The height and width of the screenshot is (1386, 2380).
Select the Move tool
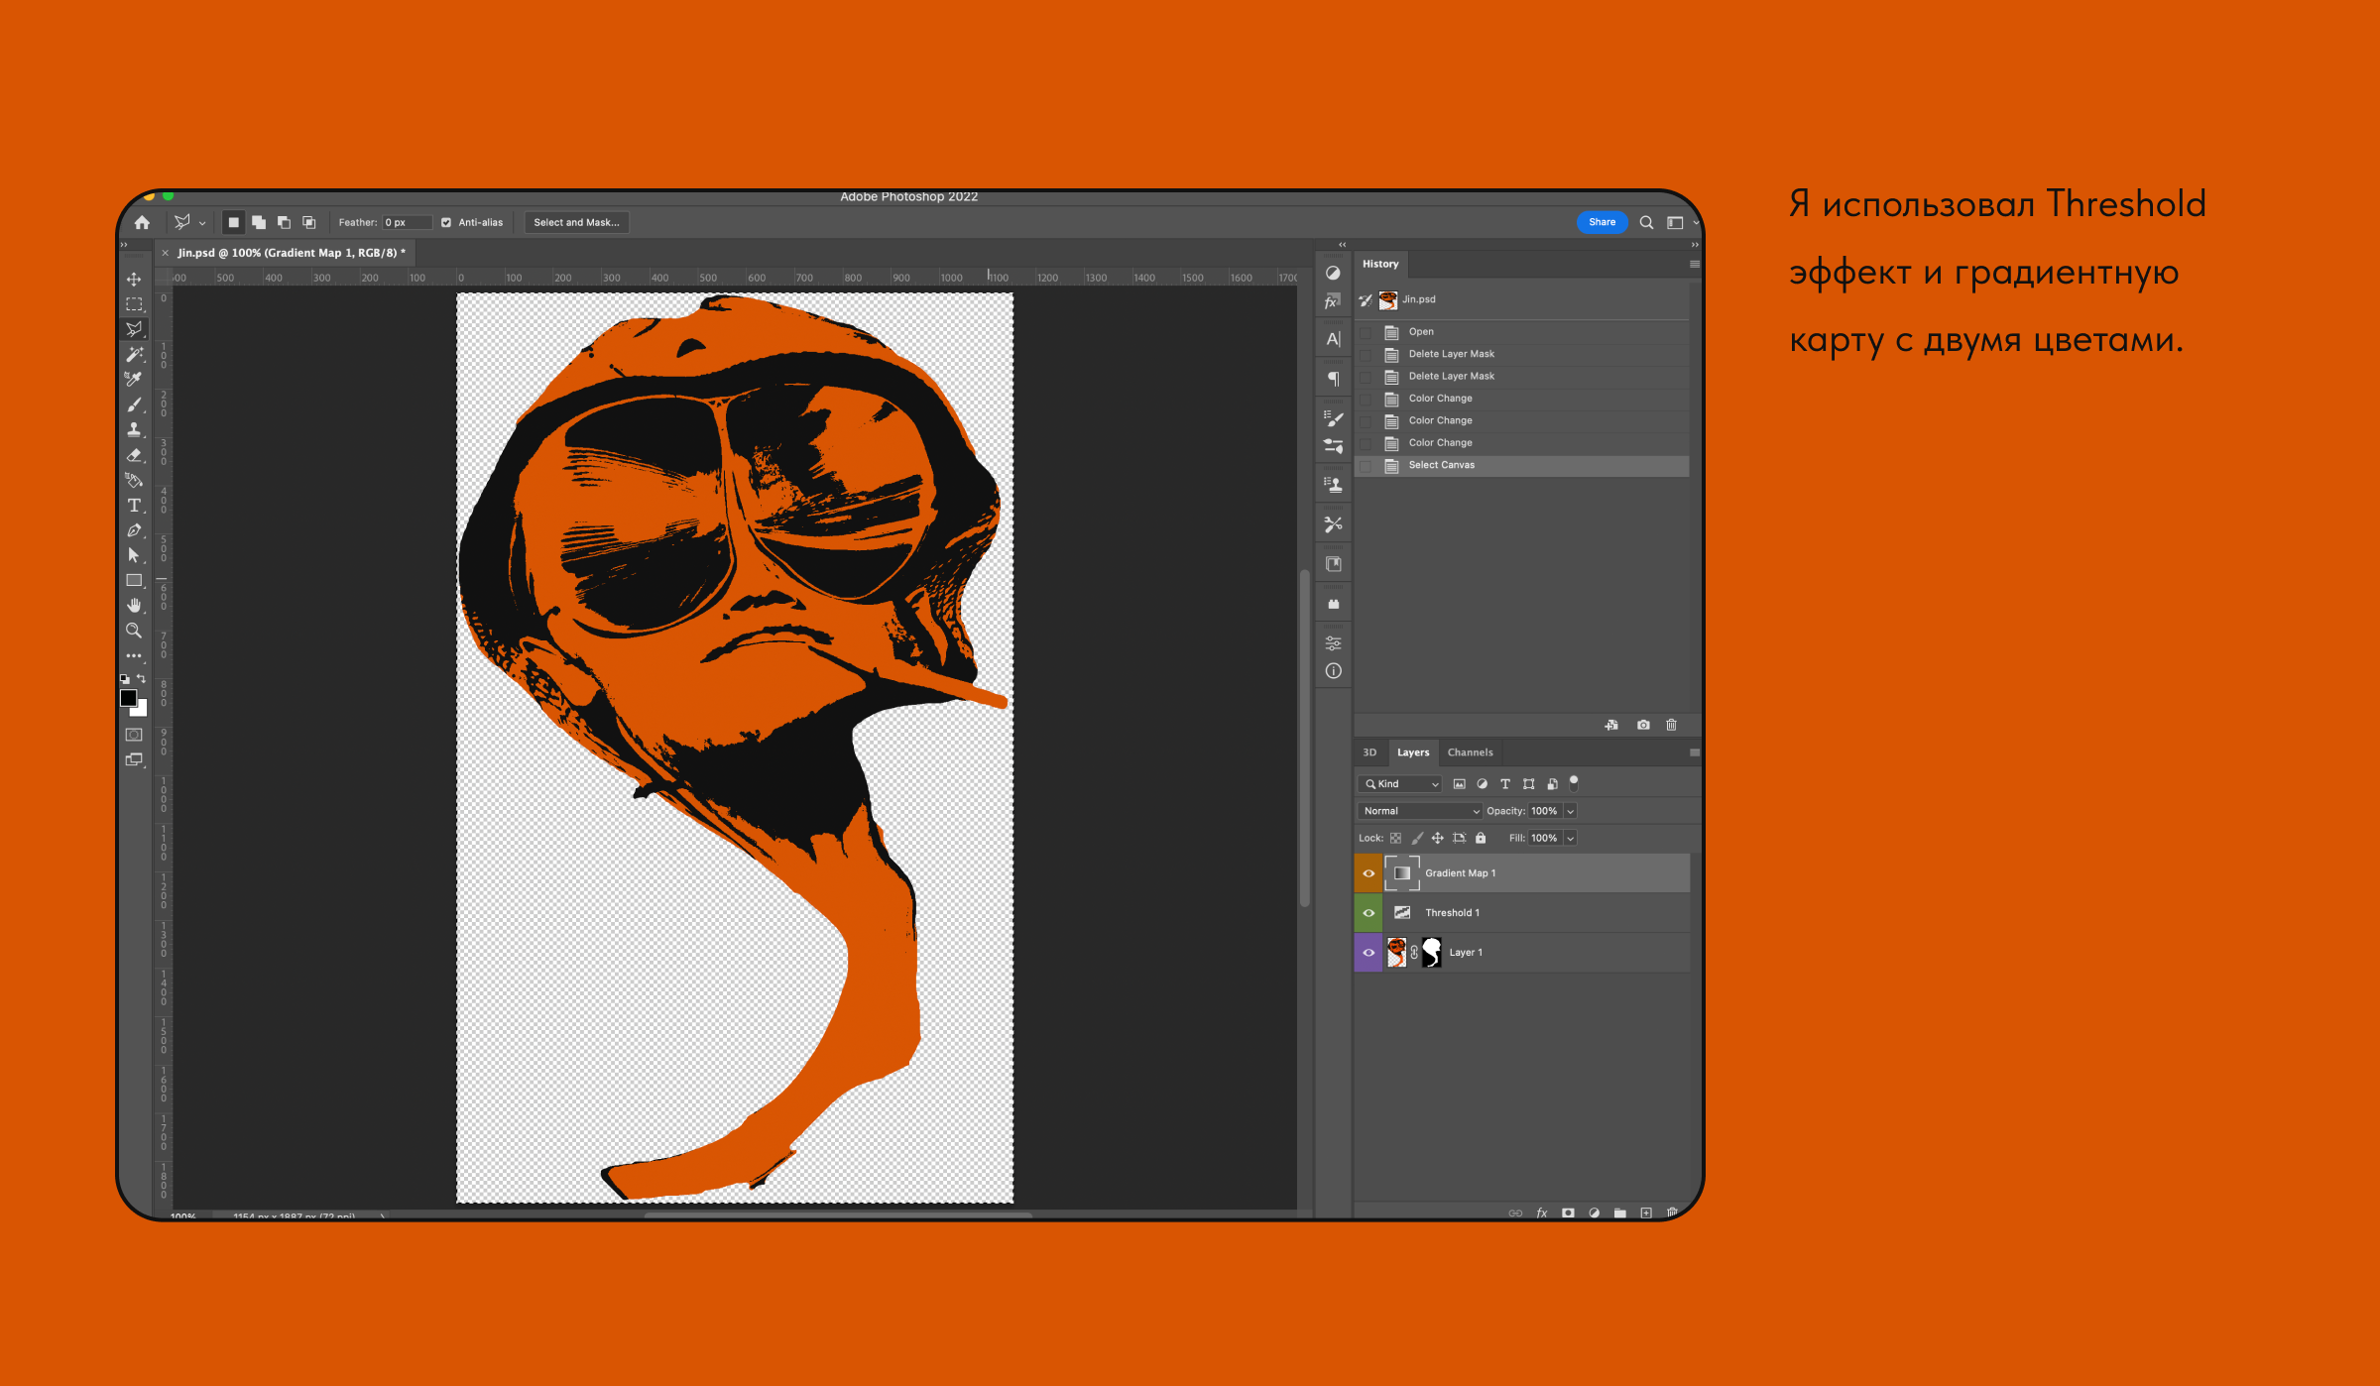click(134, 280)
